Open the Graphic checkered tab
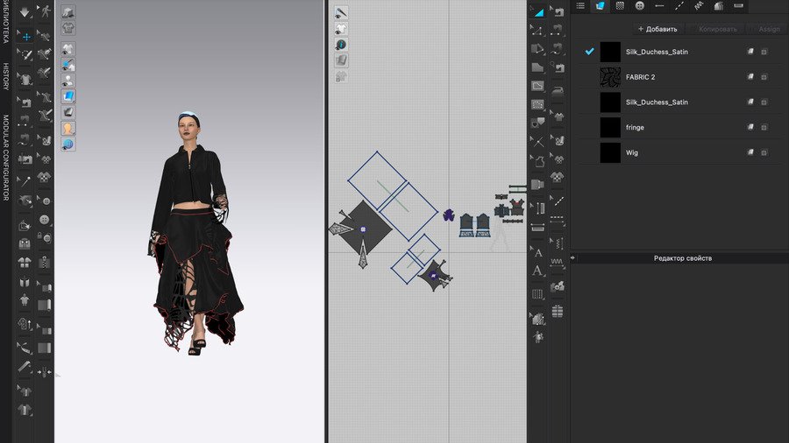The width and height of the screenshot is (789, 443). (620, 6)
